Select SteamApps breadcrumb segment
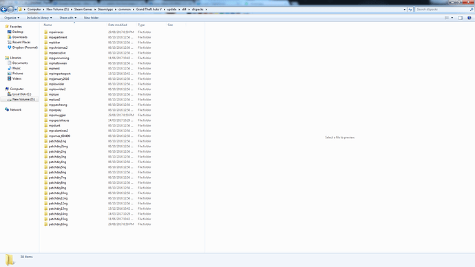 coord(105,10)
